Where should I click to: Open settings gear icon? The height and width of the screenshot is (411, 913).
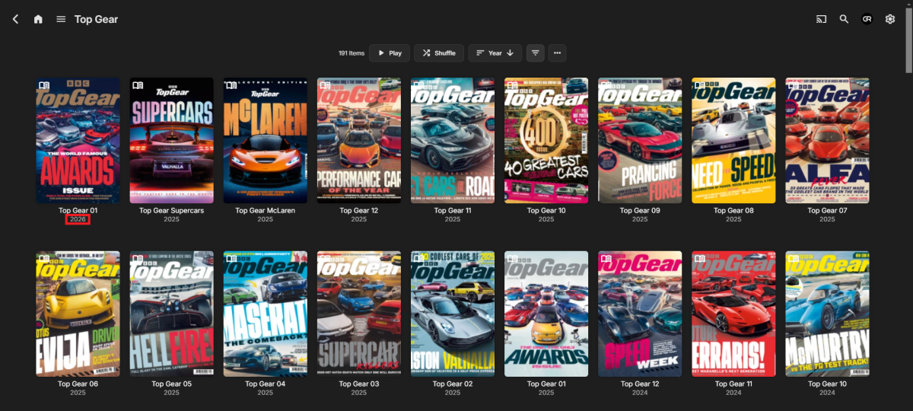pos(889,19)
